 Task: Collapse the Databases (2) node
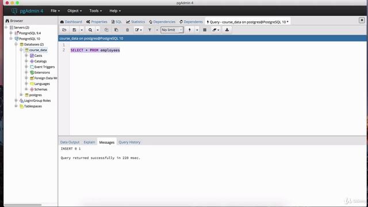click(16, 44)
